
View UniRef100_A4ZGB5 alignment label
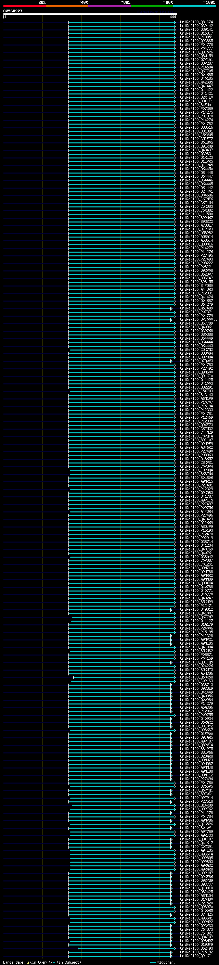coord(196,82)
